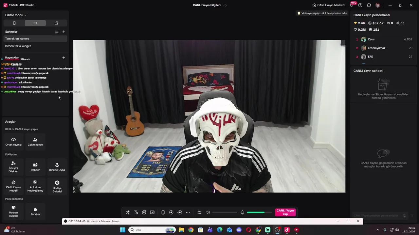Open the notifications bell icon
Image resolution: width=419 pixels, height=235 pixels.
pos(352,5)
